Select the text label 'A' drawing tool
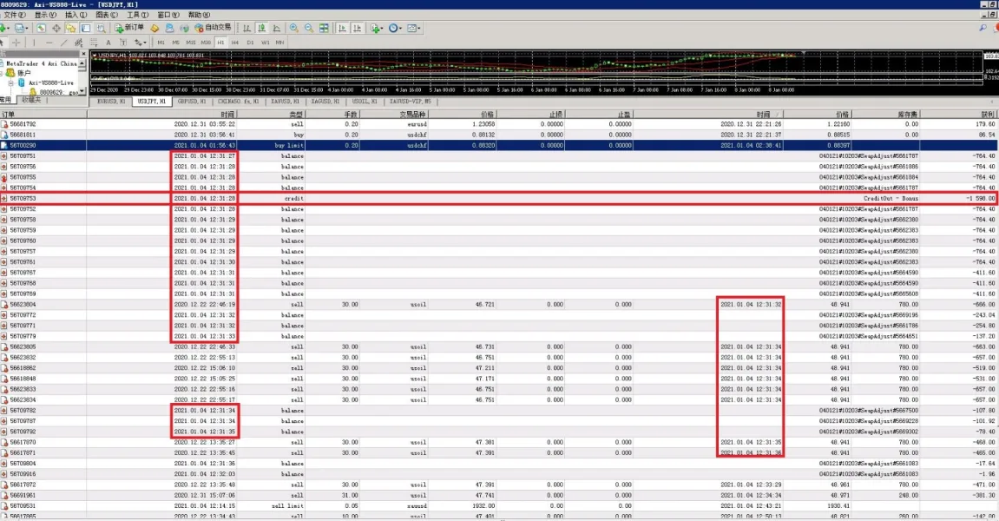This screenshot has height=521, width=999. coord(108,42)
